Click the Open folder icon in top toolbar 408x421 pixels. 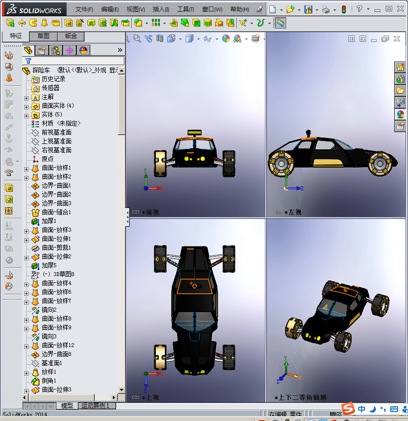[x=290, y=9]
